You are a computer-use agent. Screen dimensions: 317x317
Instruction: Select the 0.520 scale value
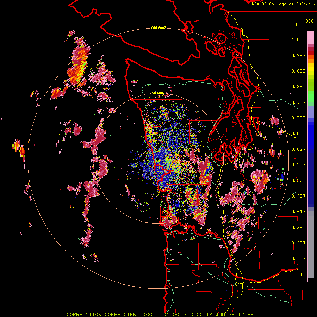coord(298,181)
